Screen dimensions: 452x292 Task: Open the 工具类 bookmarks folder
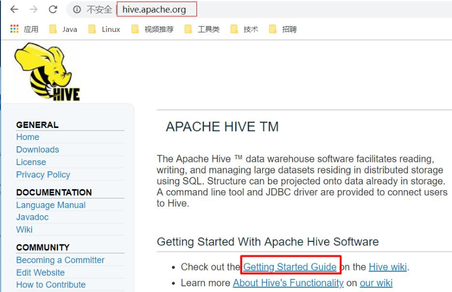coord(202,29)
